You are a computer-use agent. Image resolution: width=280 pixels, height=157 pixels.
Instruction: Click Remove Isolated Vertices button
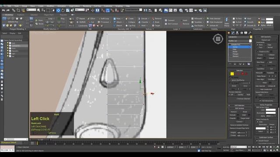(239, 125)
